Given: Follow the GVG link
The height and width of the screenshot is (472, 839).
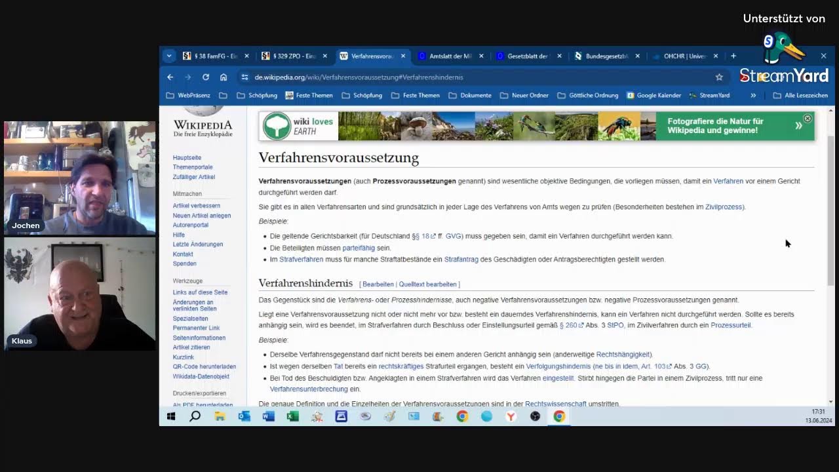Looking at the screenshot, I should [454, 236].
